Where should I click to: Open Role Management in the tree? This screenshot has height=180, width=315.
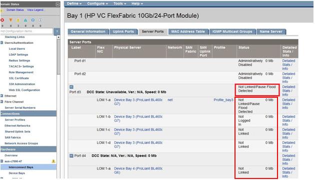coord(21,72)
